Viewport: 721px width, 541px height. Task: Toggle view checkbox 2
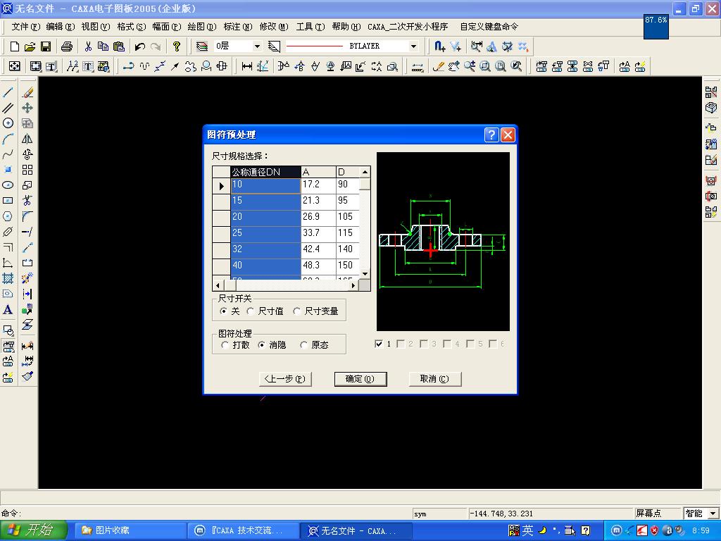coord(401,344)
